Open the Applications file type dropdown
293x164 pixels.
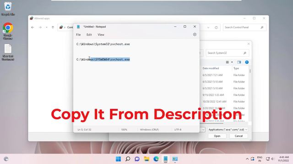pos(228,129)
